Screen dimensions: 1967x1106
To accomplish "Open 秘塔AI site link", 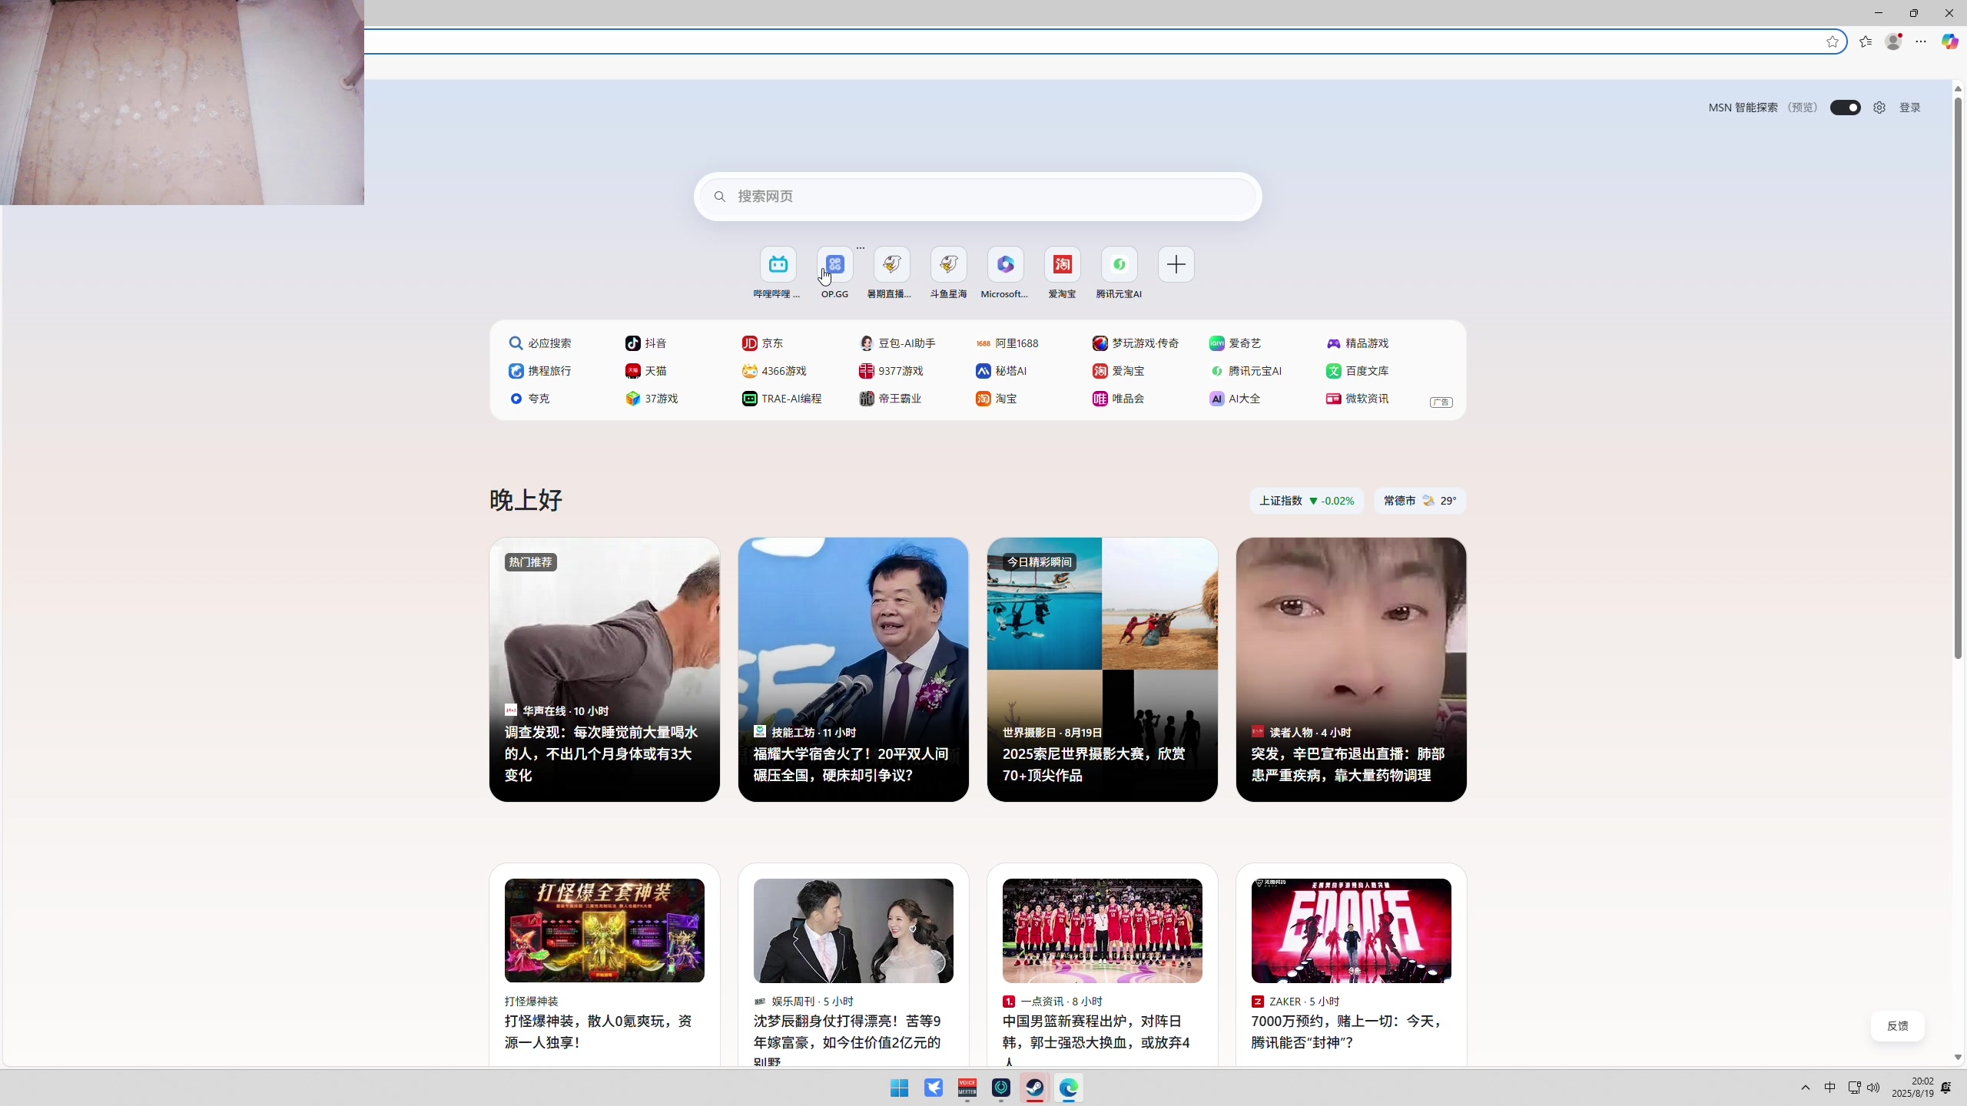I will point(1000,371).
